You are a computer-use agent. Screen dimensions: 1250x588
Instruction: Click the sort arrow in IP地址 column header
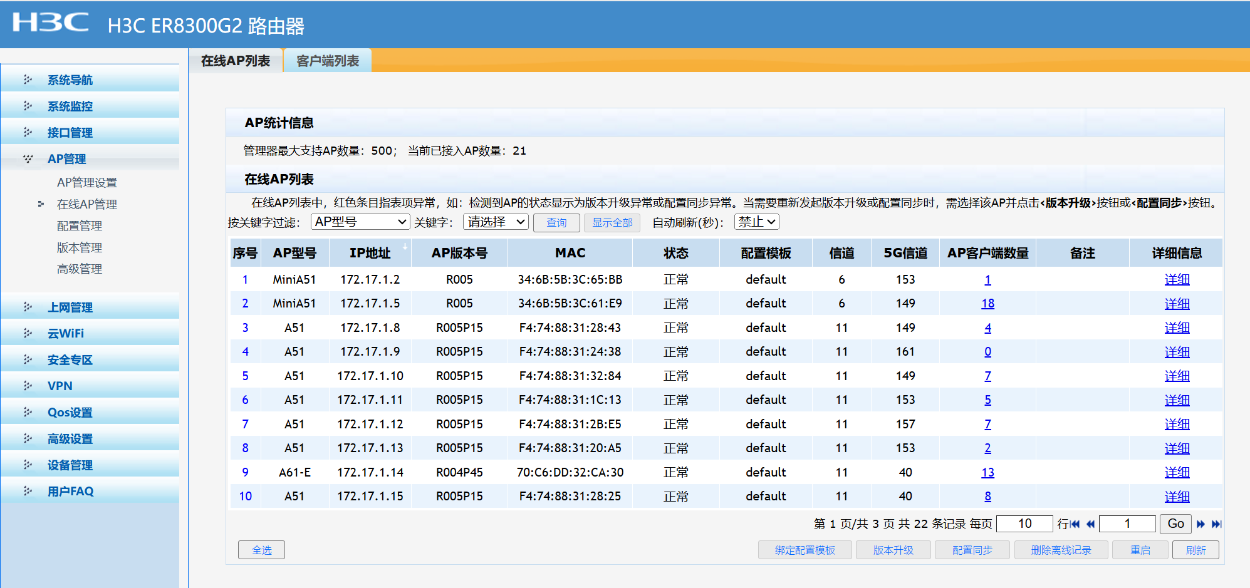[405, 246]
